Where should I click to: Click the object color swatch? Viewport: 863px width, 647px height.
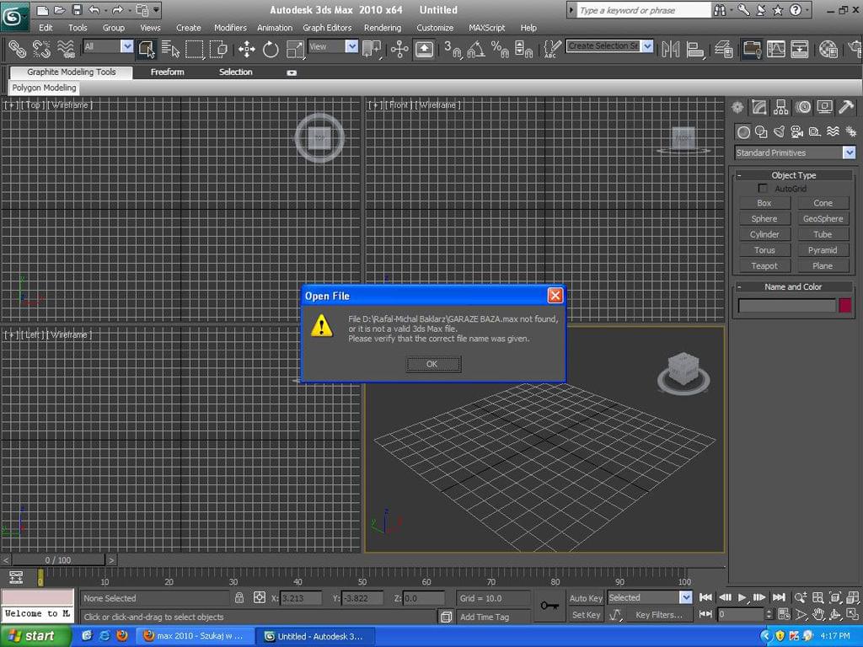coord(844,305)
